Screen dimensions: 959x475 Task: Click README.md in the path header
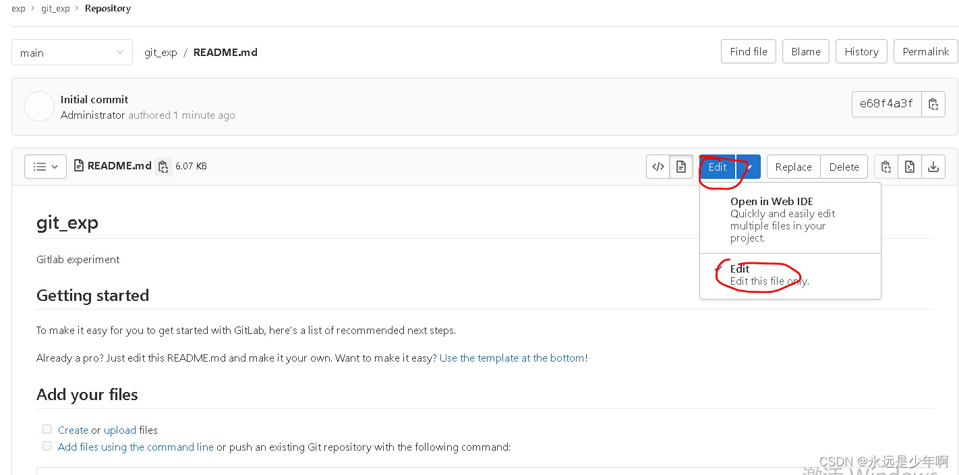tap(225, 52)
